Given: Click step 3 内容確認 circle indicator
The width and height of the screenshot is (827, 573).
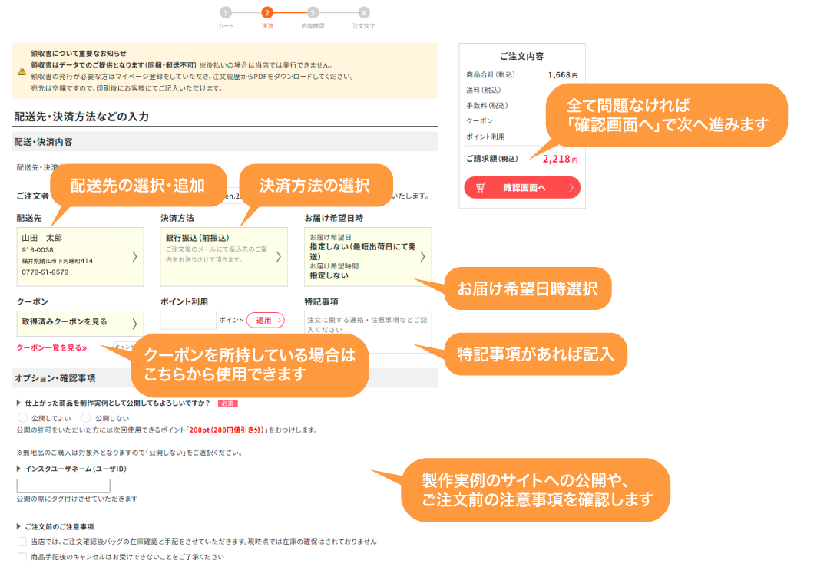Looking at the screenshot, I should tap(313, 12).
